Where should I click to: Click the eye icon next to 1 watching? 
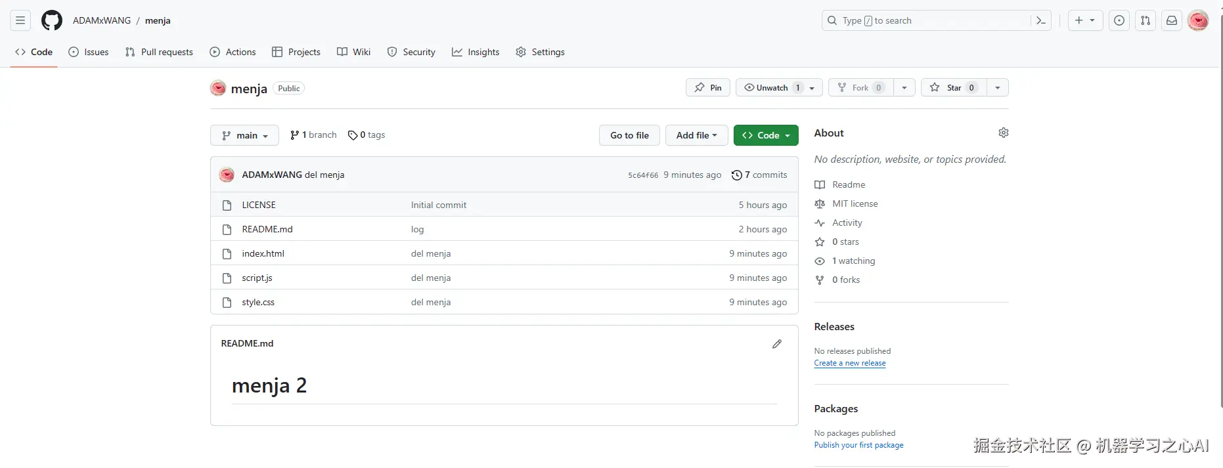(x=820, y=261)
